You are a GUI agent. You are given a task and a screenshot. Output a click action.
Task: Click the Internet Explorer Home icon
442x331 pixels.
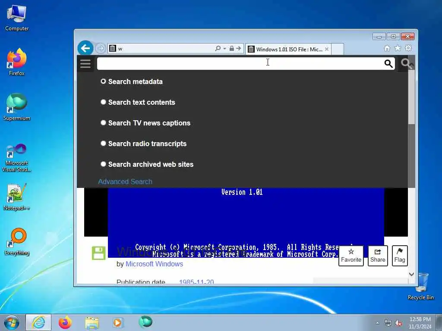coord(387,48)
